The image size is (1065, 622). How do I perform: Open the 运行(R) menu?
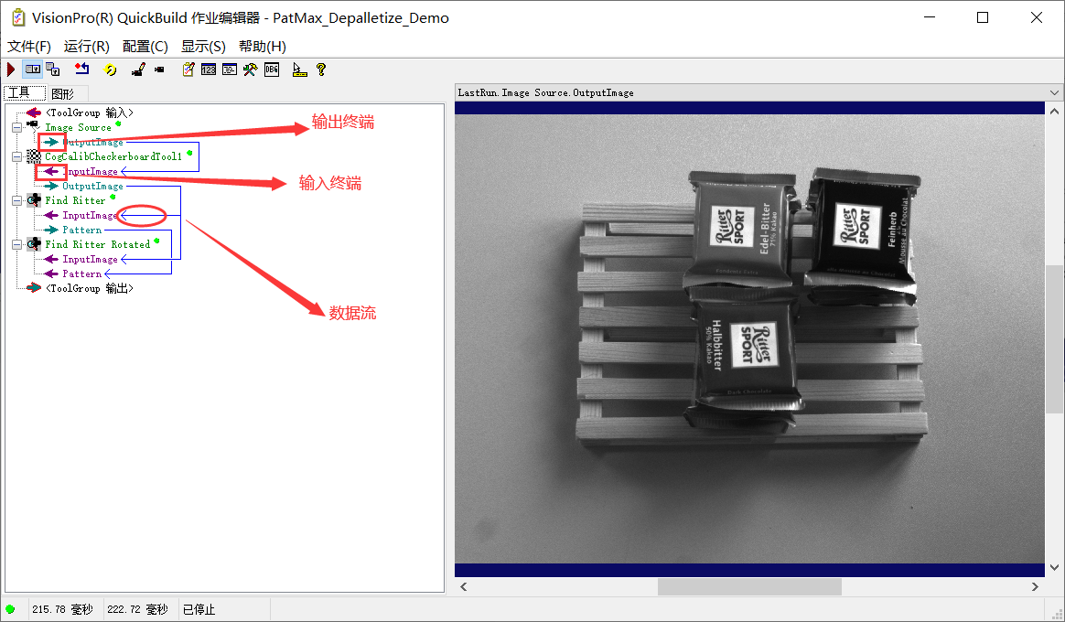coord(87,46)
